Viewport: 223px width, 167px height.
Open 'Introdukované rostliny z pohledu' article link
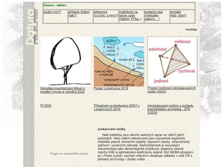(170, 109)
